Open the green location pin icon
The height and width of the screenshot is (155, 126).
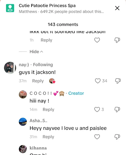click(10, 8)
